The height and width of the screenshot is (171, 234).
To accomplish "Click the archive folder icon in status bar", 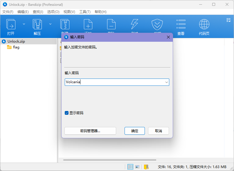I will pos(146,167).
